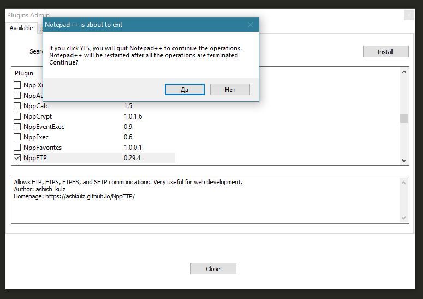The width and height of the screenshot is (423, 299).
Task: Tick the NppEventExec checkbox
Action: pyautogui.click(x=17, y=127)
